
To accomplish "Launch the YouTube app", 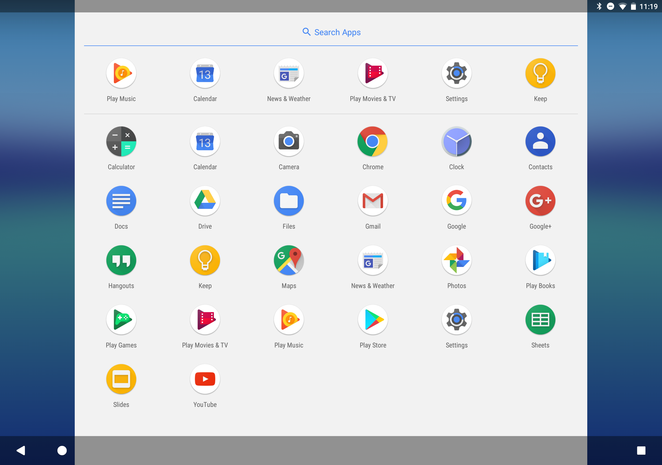I will pyautogui.click(x=205, y=379).
